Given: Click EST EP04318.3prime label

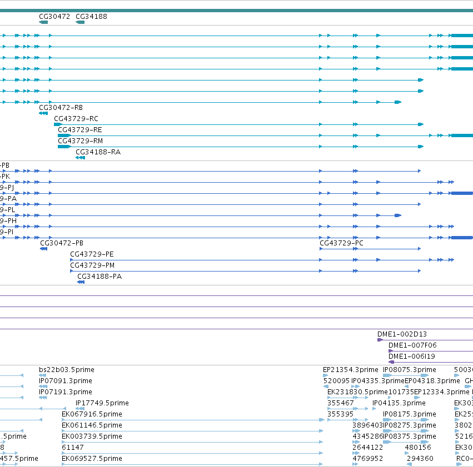Looking at the screenshot, I should click(432, 381).
